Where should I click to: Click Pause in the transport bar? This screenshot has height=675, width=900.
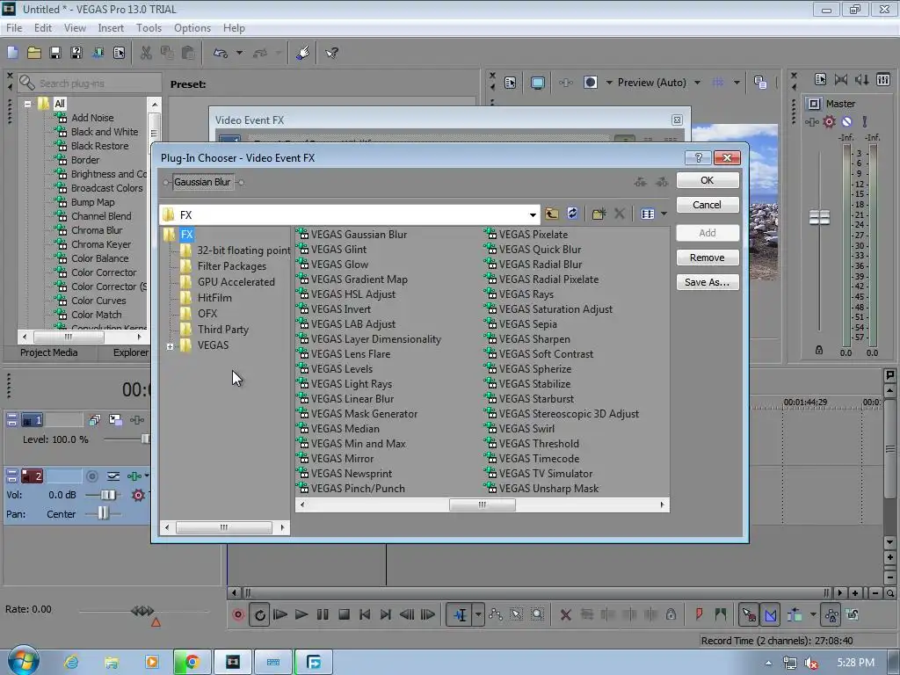pyautogui.click(x=323, y=614)
